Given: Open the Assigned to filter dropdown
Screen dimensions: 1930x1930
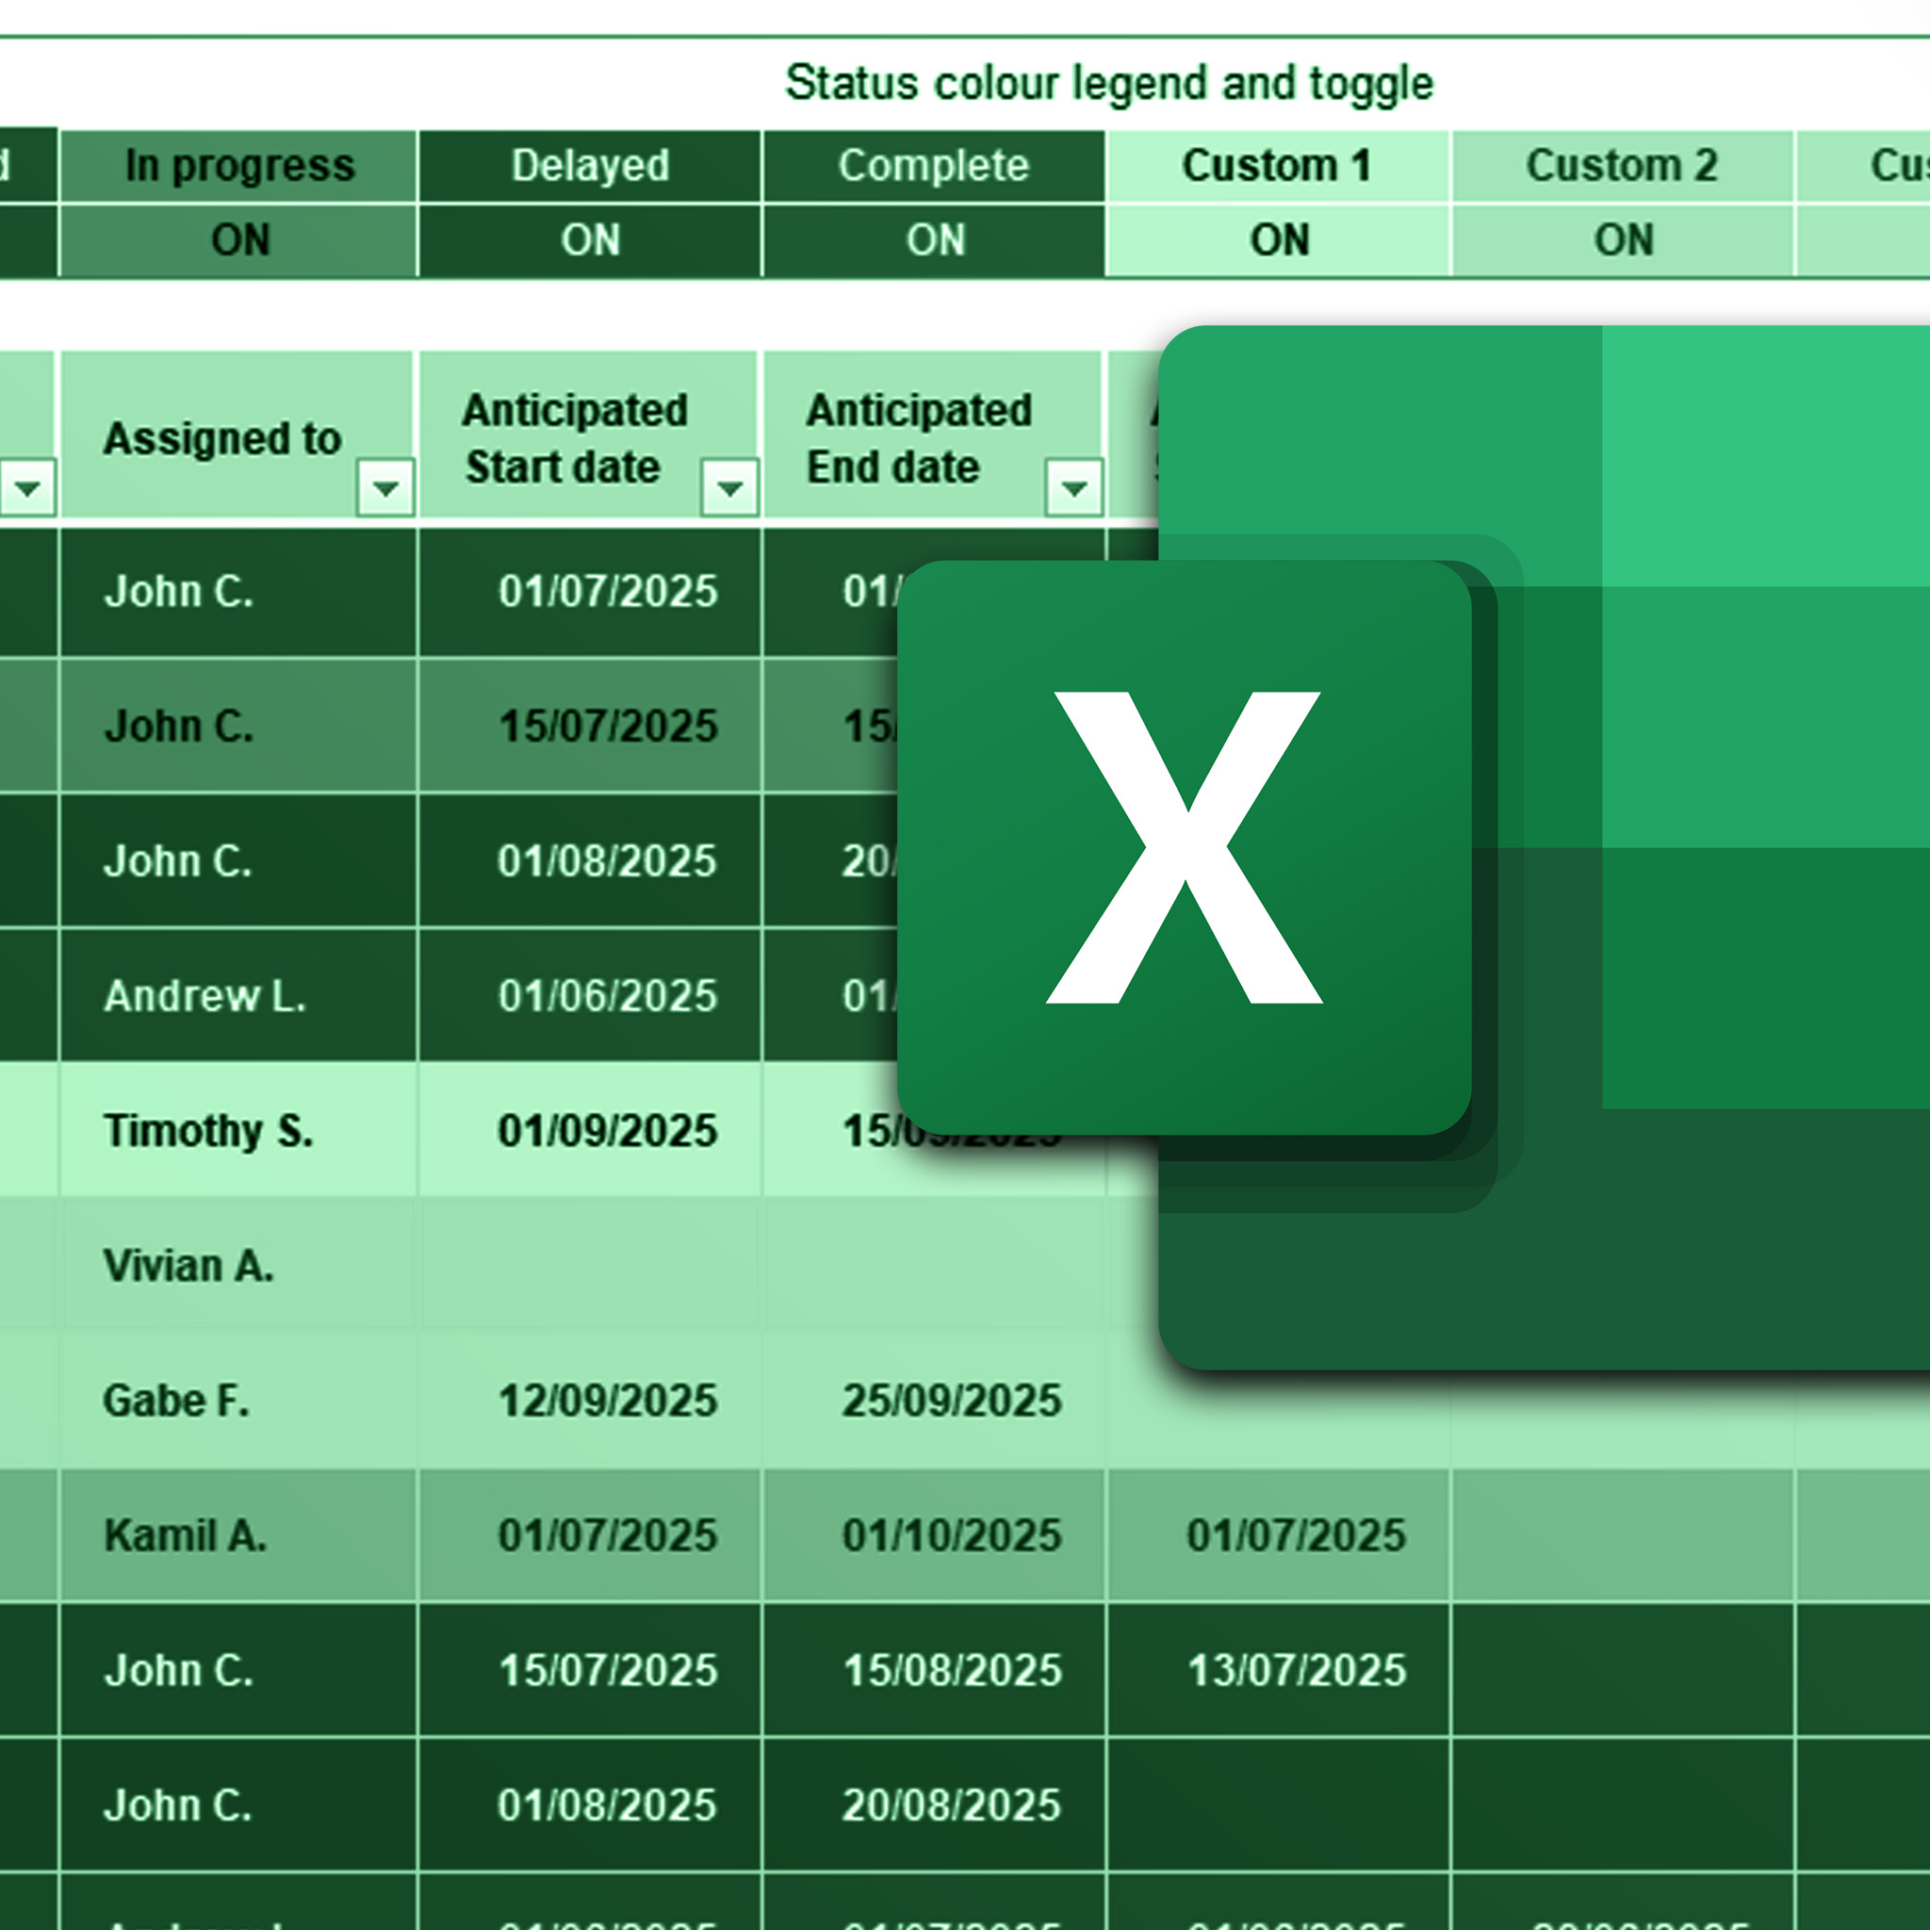Looking at the screenshot, I should (385, 487).
